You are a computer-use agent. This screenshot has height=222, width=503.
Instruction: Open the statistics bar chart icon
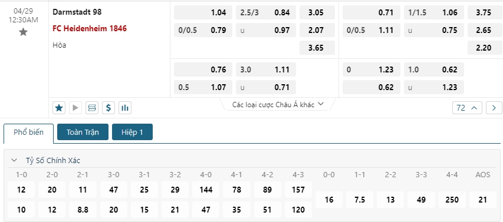tap(125, 108)
